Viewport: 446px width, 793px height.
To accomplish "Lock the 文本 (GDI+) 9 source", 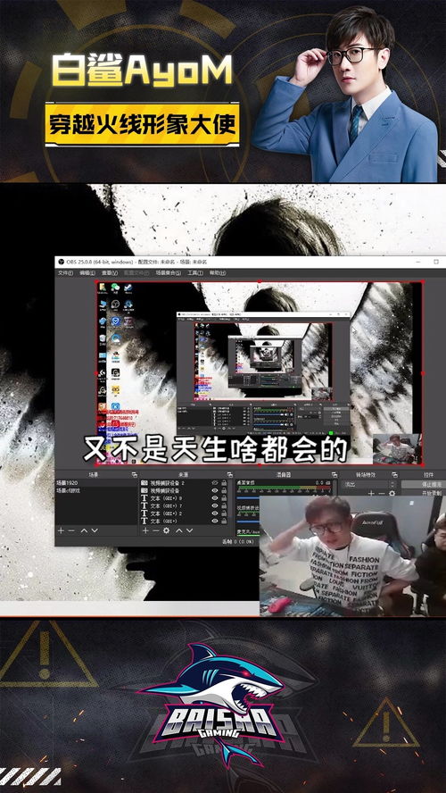I will 224,498.
